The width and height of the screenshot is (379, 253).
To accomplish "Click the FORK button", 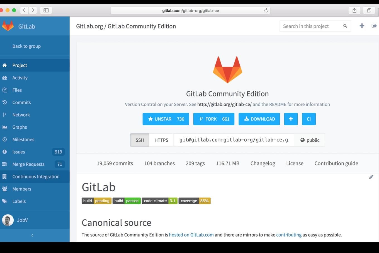I will [214, 119].
